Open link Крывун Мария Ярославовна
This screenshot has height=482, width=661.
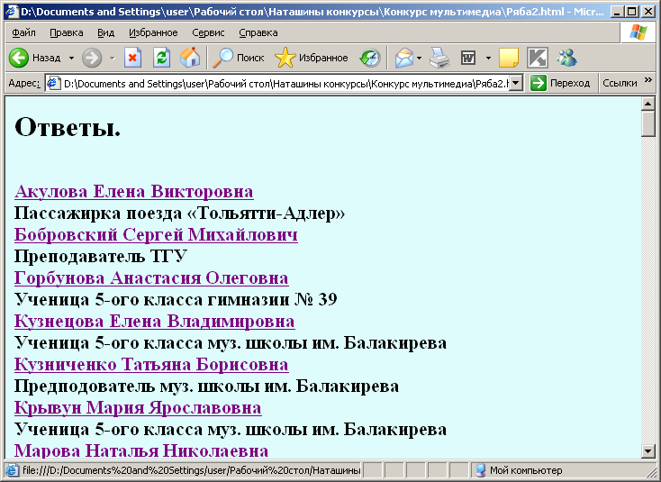pyautogui.click(x=138, y=408)
